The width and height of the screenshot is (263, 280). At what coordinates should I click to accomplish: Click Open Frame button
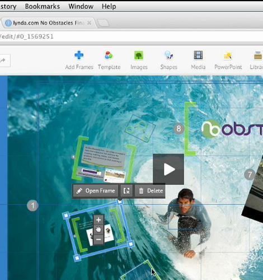click(x=96, y=191)
